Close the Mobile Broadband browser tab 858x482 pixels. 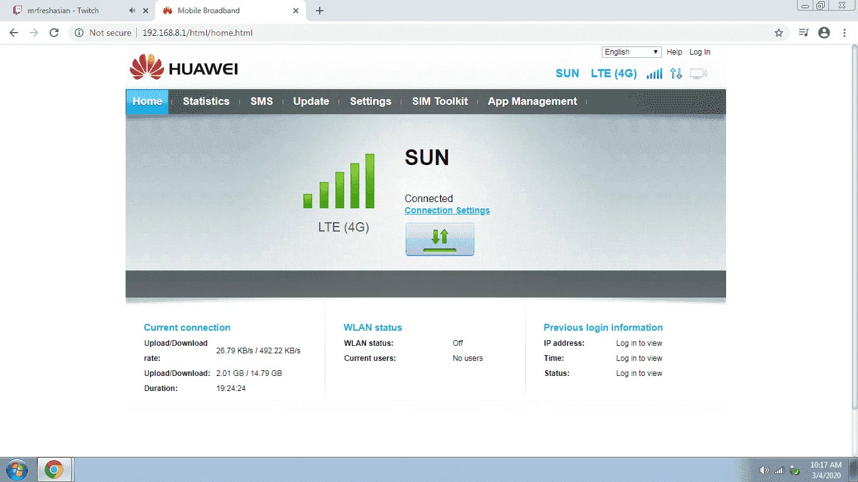[x=295, y=11]
